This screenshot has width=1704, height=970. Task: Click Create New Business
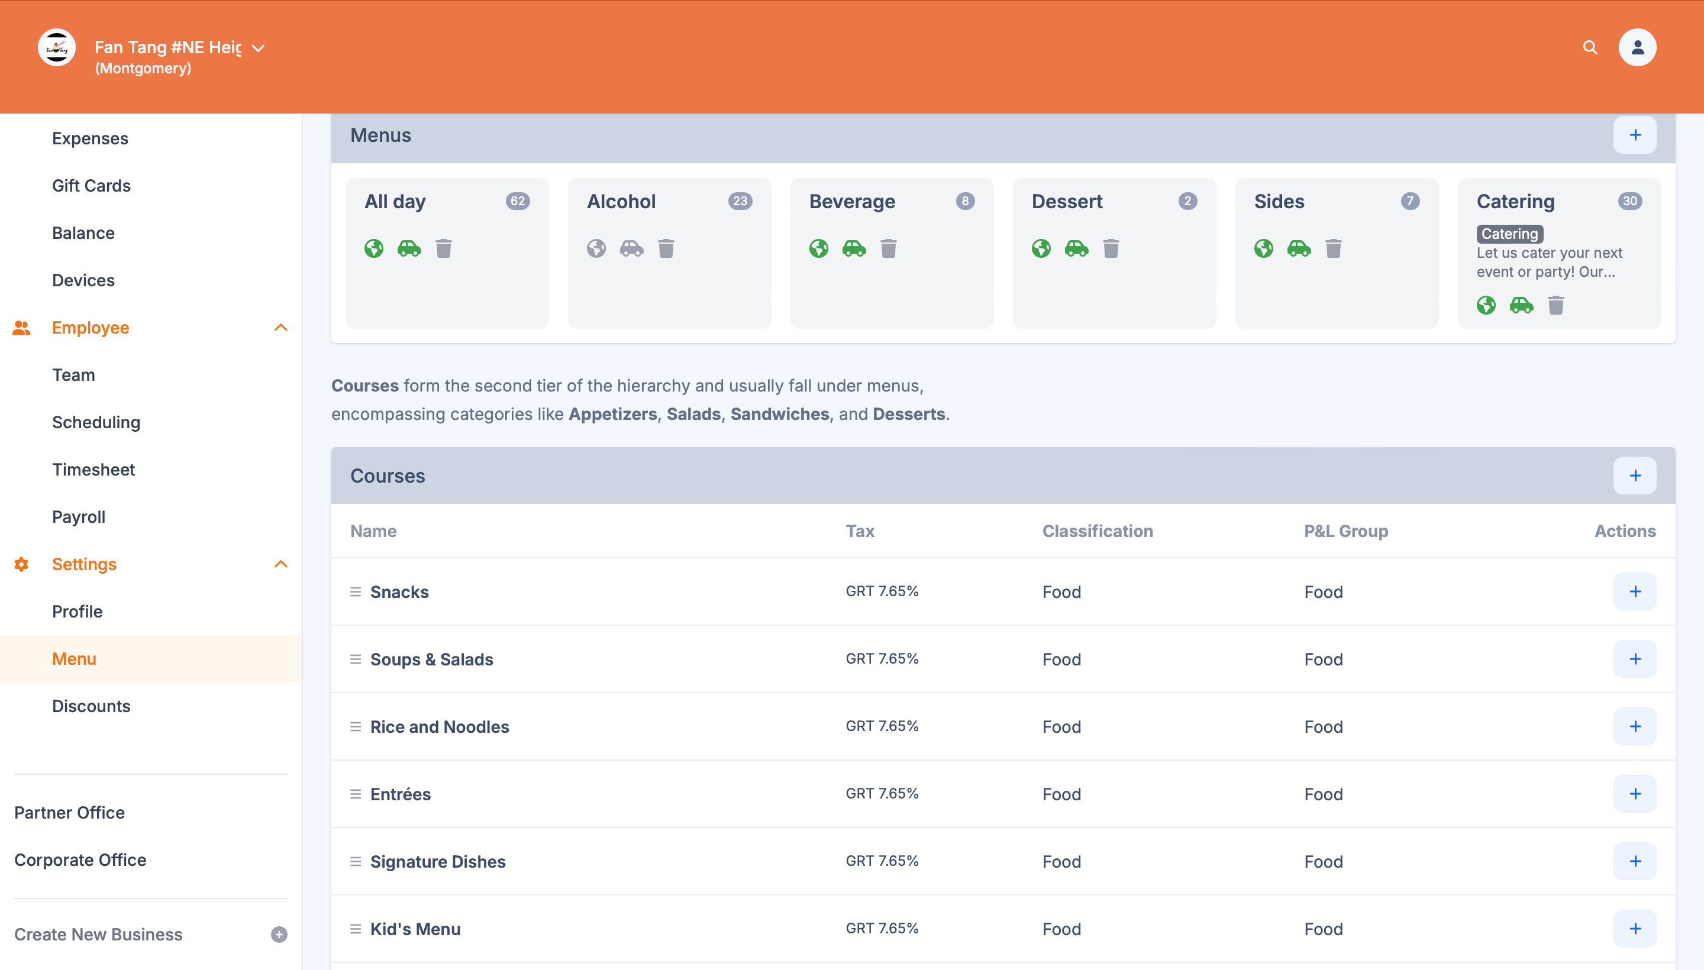98,934
